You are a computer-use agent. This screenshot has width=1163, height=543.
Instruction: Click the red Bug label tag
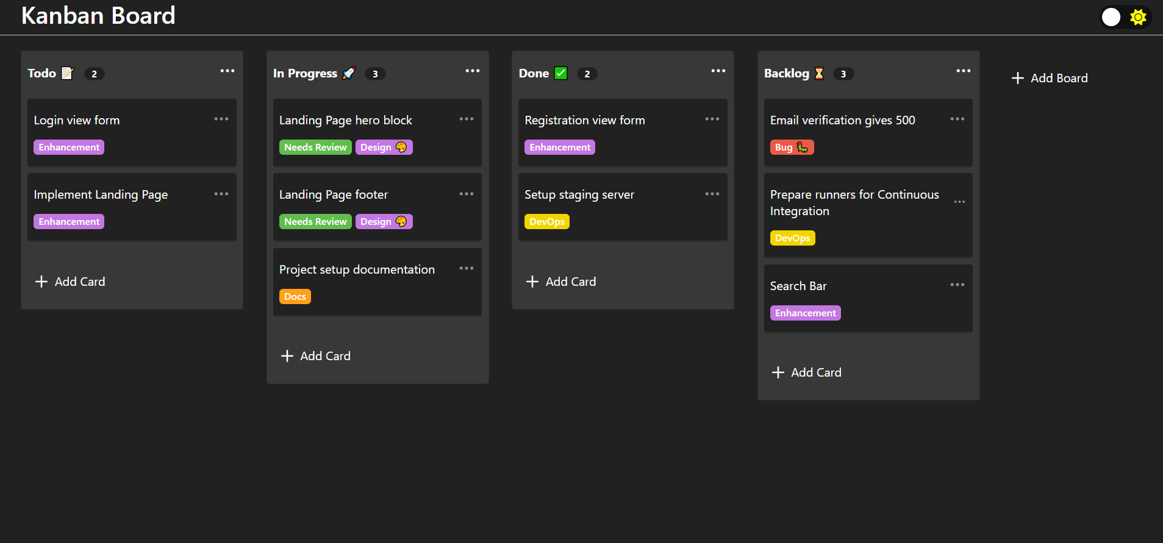tap(791, 147)
